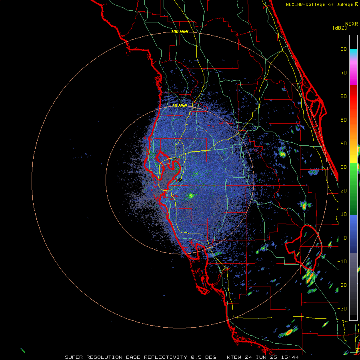Select the 10 value on the dBZ scale
This screenshot has width=360, height=360.
344,214
